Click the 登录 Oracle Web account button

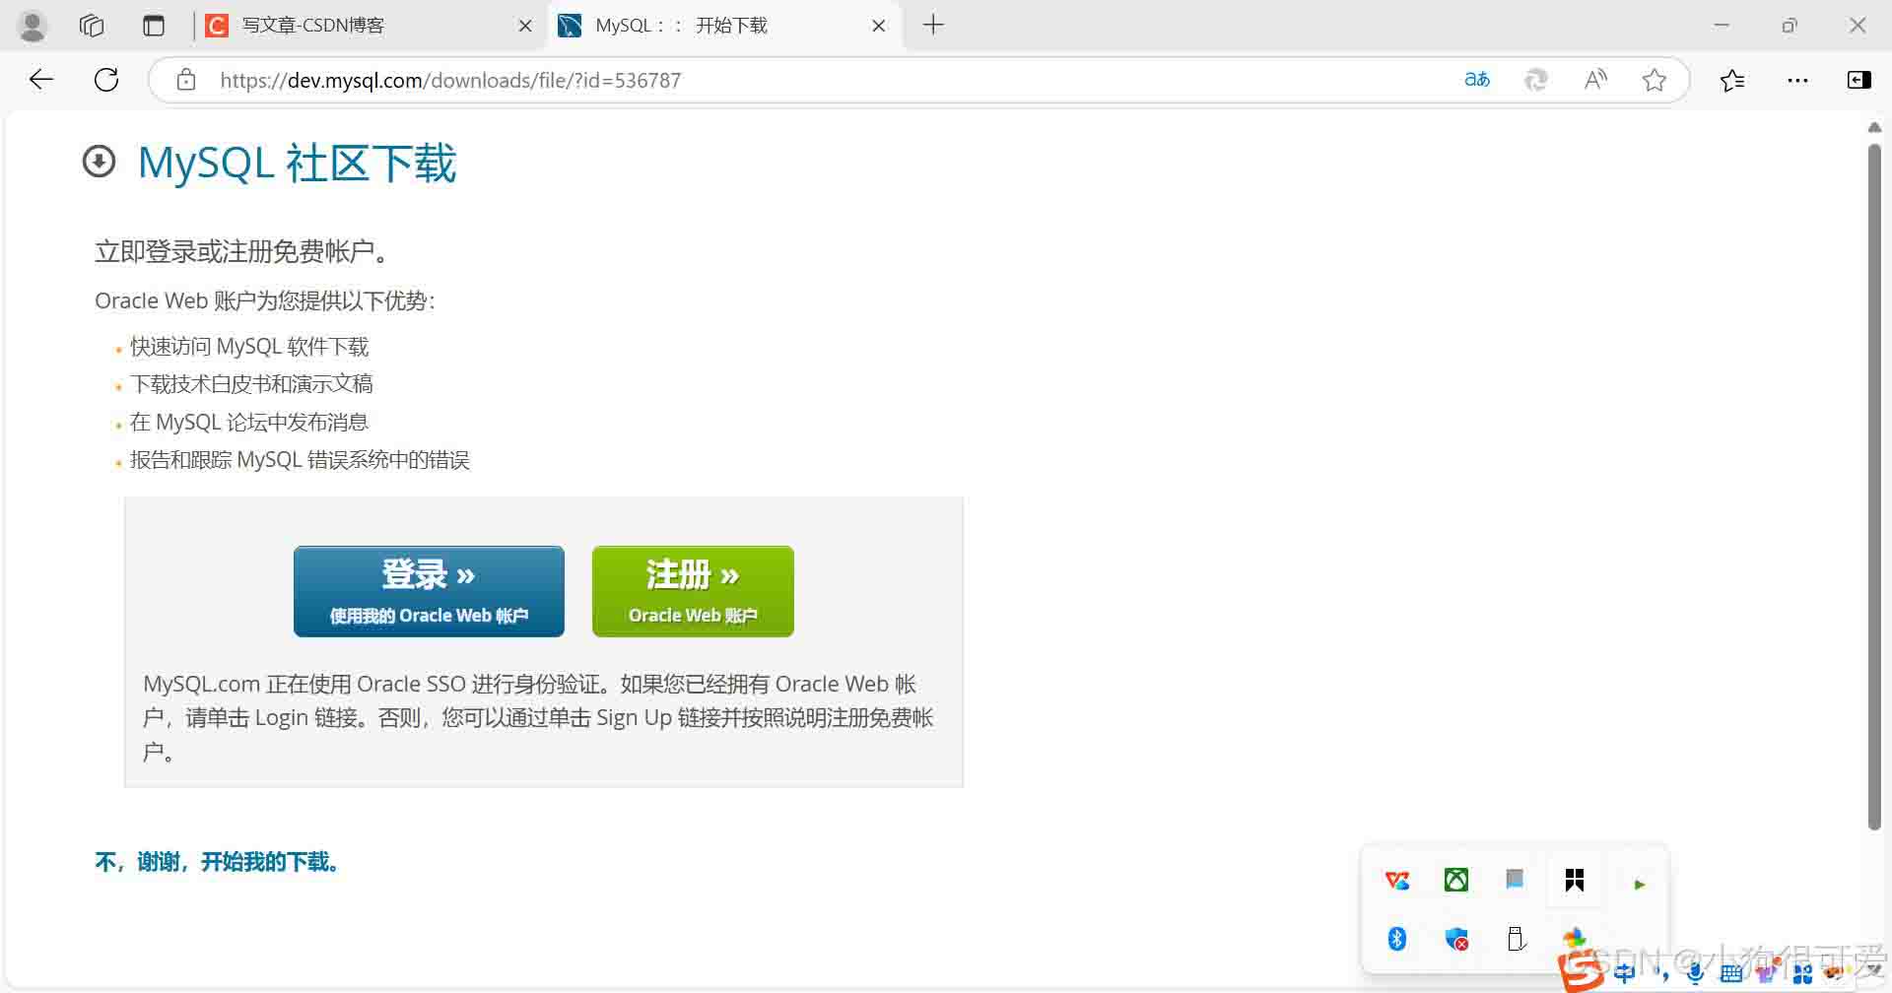[x=429, y=591]
